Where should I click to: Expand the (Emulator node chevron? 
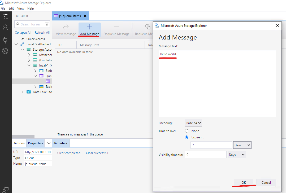coord(29,60)
